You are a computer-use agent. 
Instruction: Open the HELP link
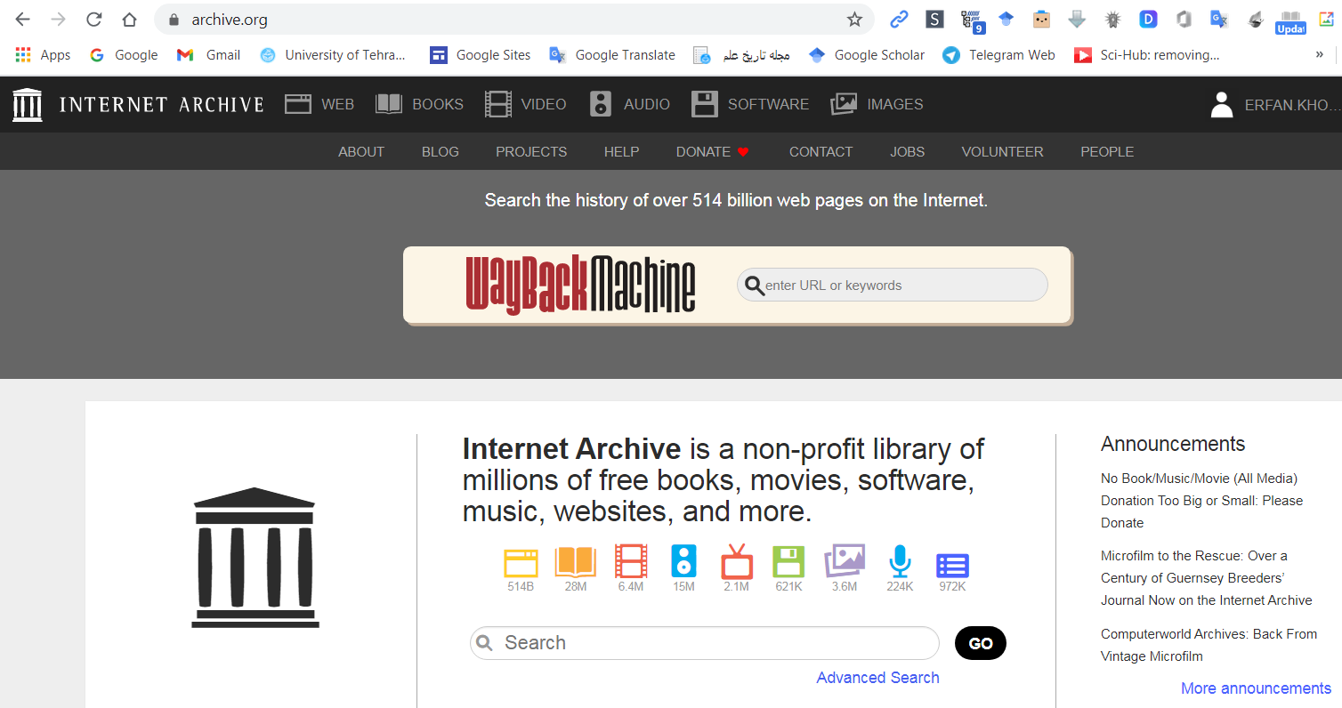coord(621,152)
